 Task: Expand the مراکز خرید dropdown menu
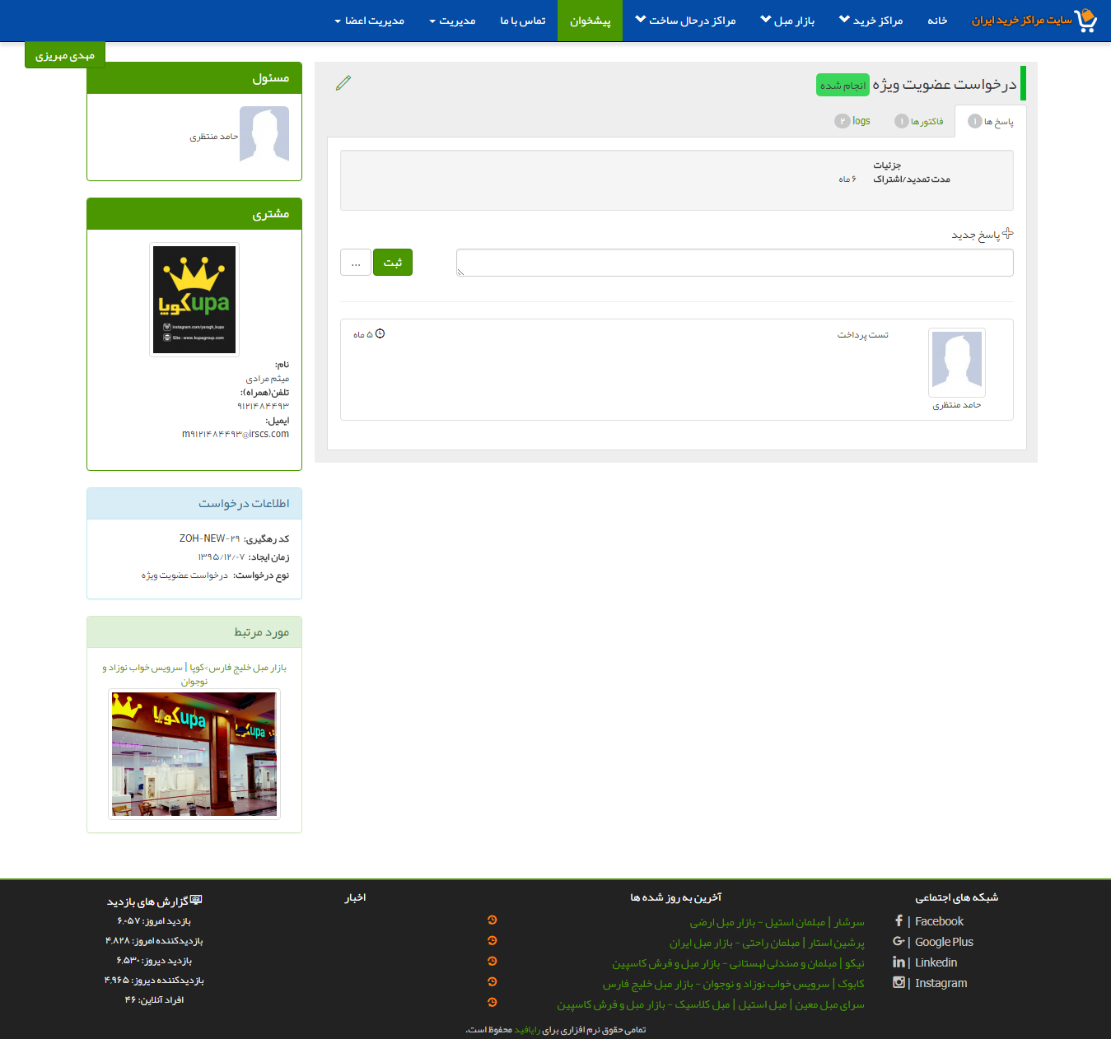pos(871,21)
